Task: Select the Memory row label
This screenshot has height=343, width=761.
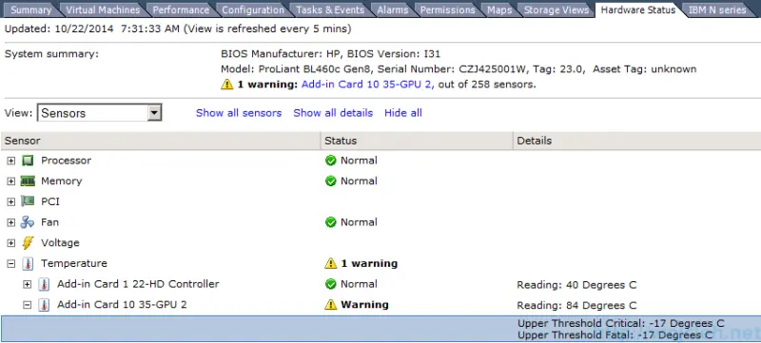Action: coord(61,181)
